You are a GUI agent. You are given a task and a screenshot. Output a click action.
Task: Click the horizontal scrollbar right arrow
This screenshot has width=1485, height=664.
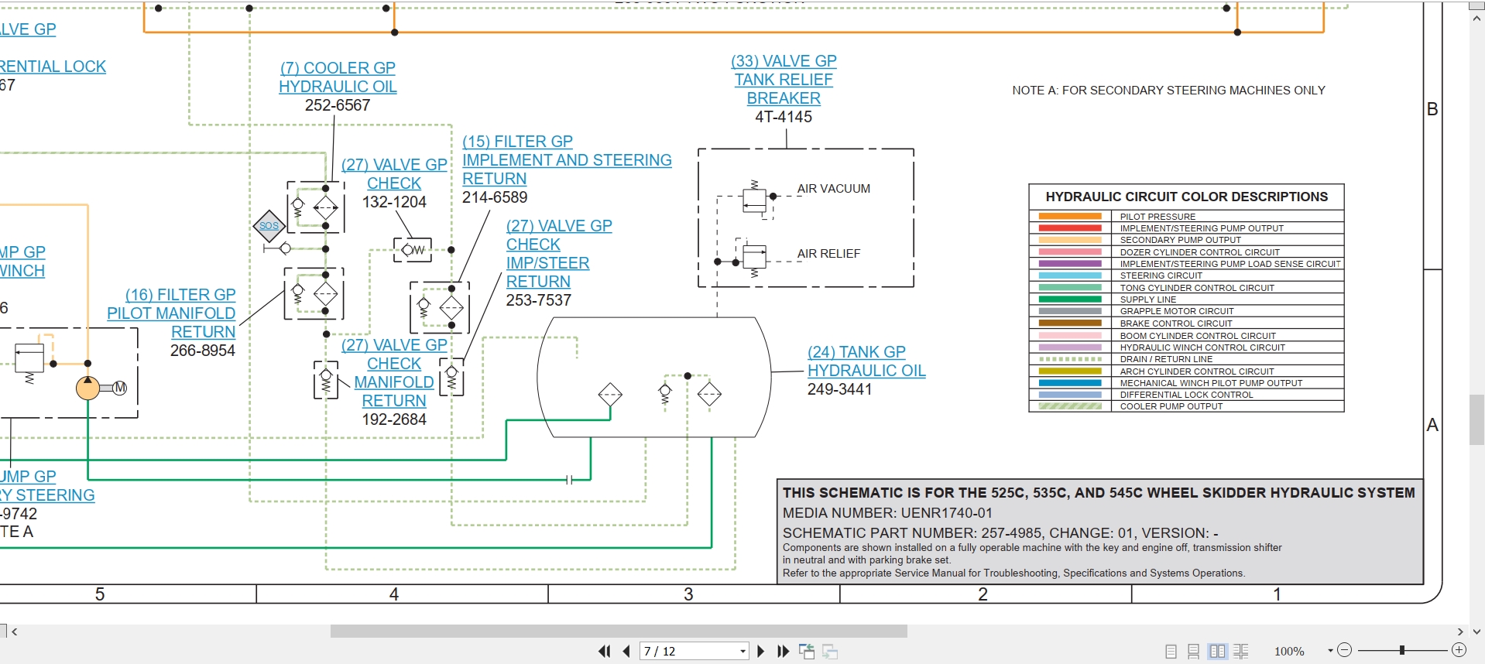[1460, 631]
